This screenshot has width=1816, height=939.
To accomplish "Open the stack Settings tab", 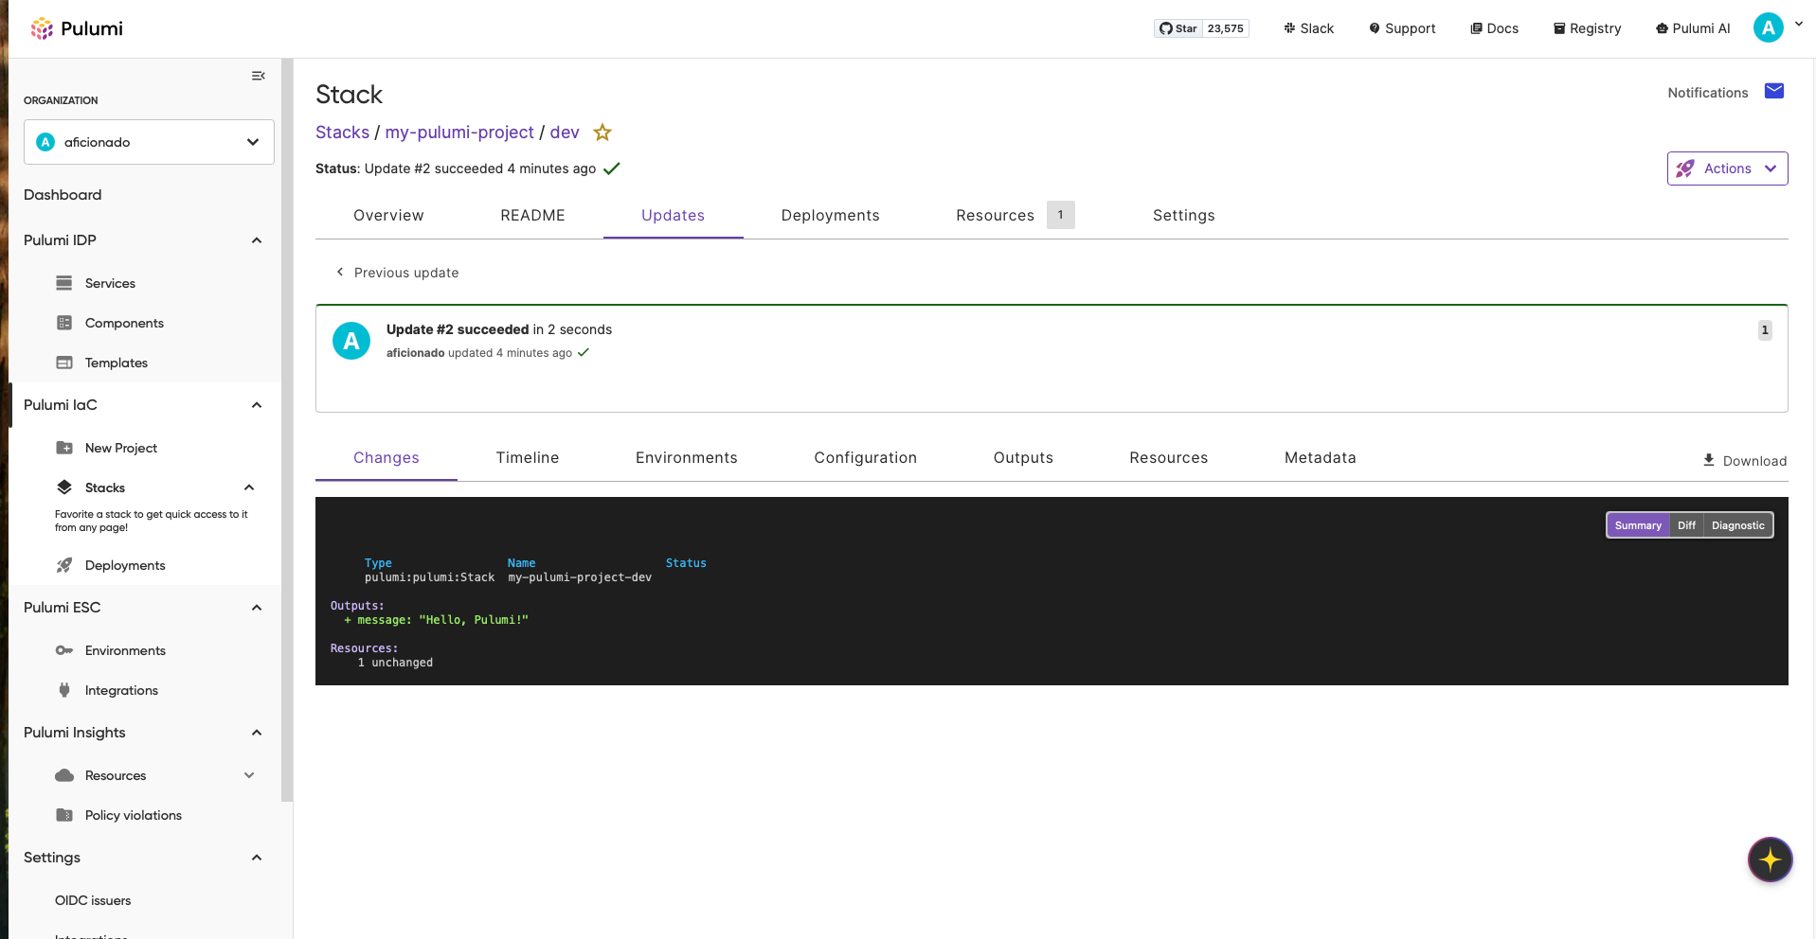I will 1184,216.
